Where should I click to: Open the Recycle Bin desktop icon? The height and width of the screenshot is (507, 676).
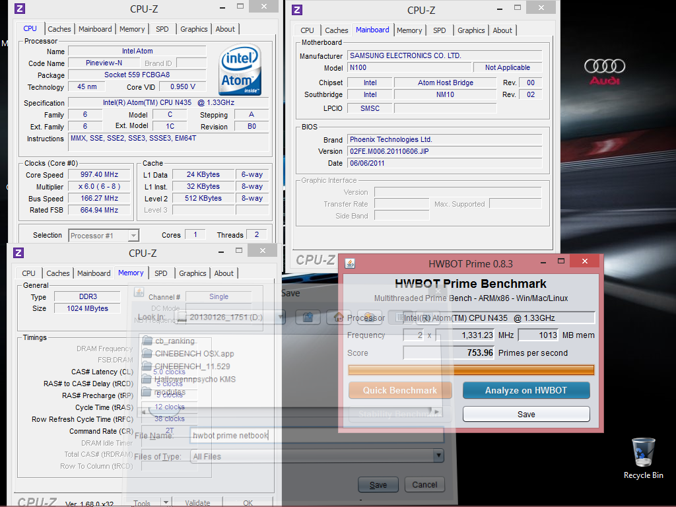643,458
